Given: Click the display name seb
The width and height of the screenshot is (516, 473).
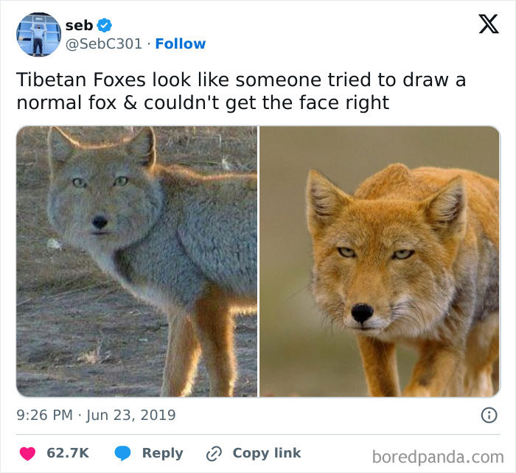Looking at the screenshot, I should (79, 25).
